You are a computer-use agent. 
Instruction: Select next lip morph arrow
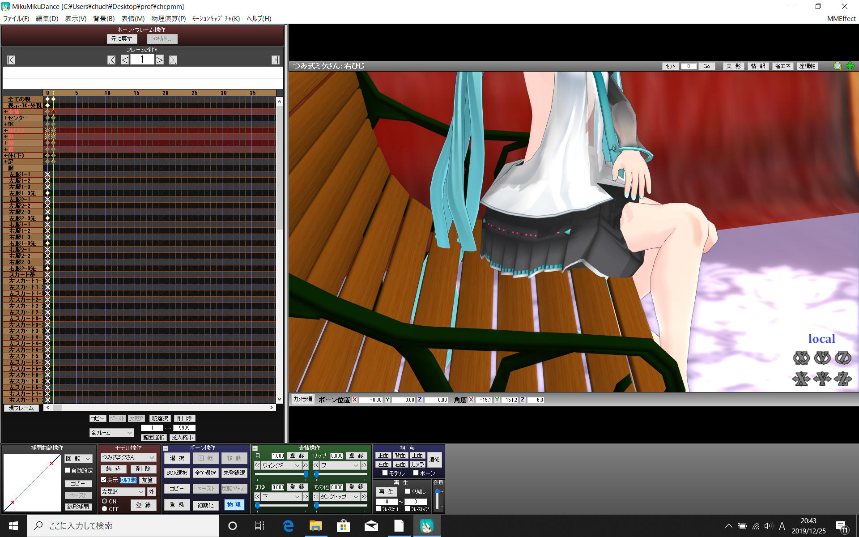[x=364, y=465]
